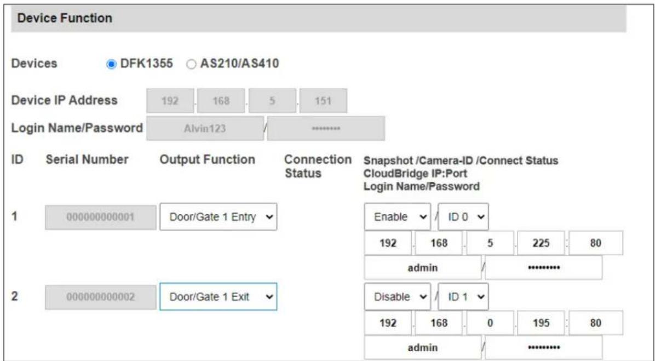Click the CloudBridge IP octet field 225
Viewport: 655px width, 361px height.
pos(541,243)
